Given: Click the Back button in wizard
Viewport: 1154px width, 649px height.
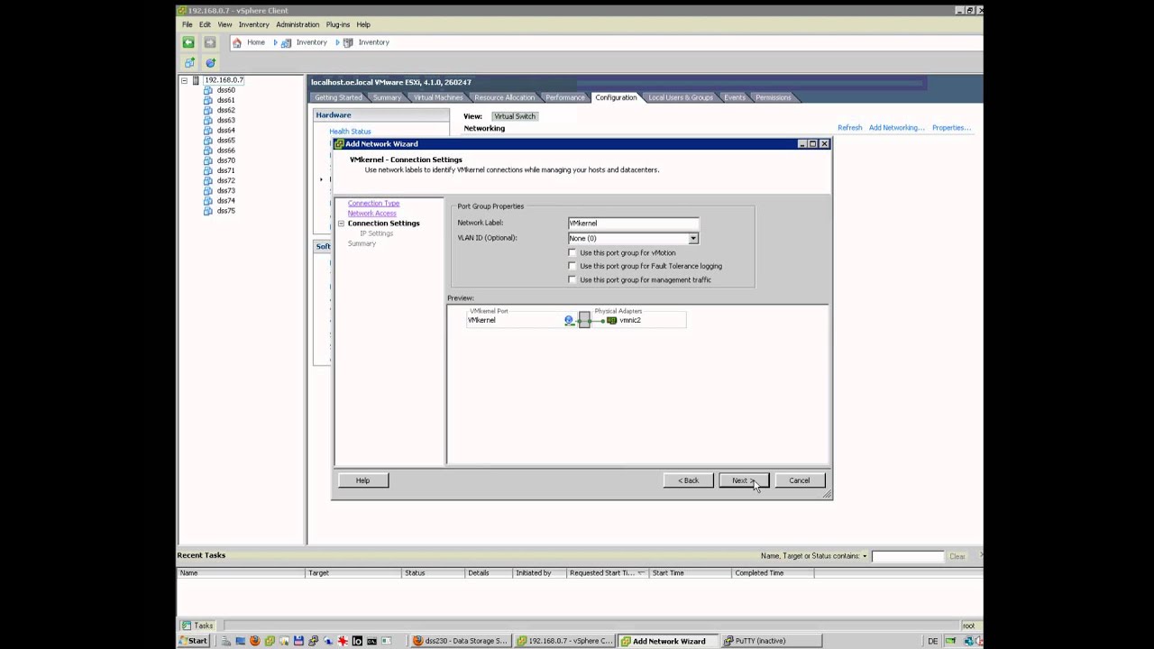Looking at the screenshot, I should [689, 480].
